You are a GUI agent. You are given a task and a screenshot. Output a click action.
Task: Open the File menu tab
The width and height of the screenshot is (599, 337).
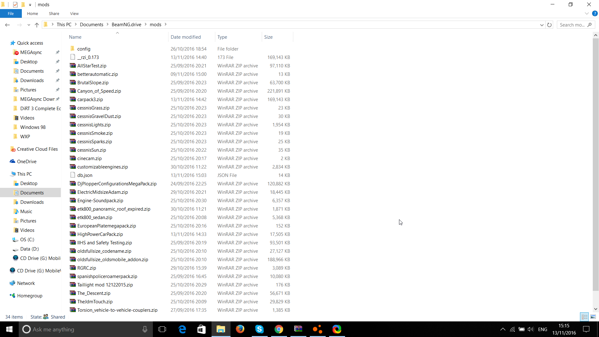11,13
